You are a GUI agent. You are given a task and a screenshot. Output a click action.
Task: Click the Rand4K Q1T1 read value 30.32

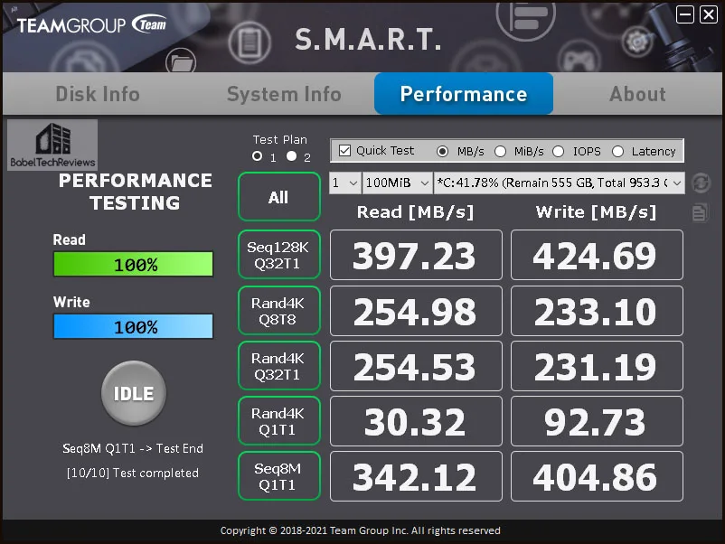coord(416,421)
